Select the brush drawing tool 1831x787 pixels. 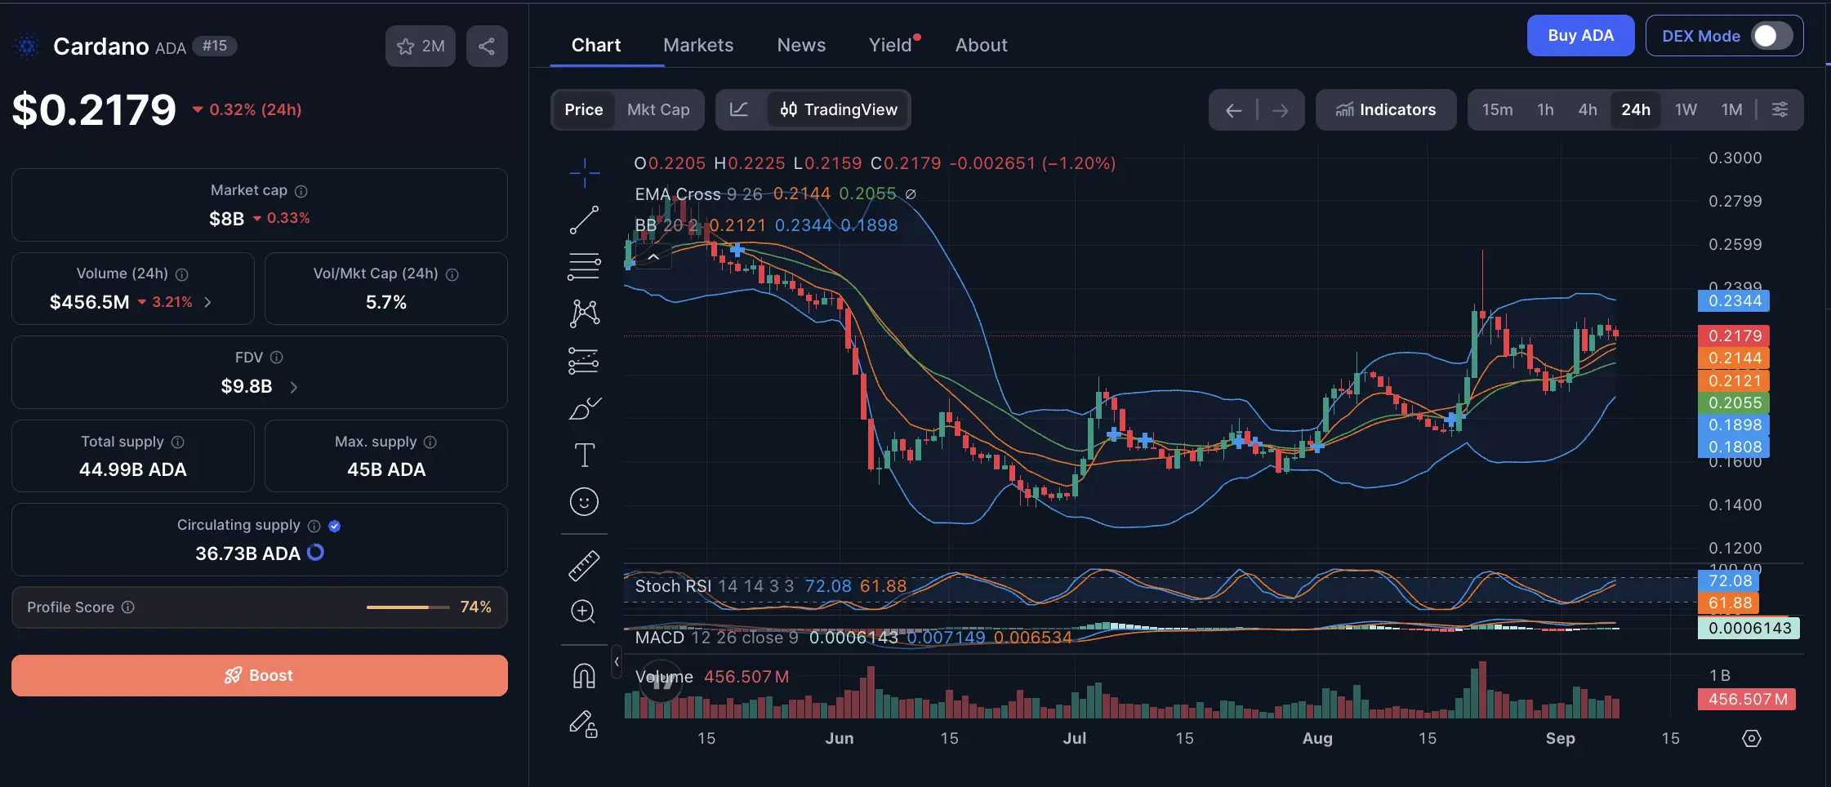tap(584, 408)
